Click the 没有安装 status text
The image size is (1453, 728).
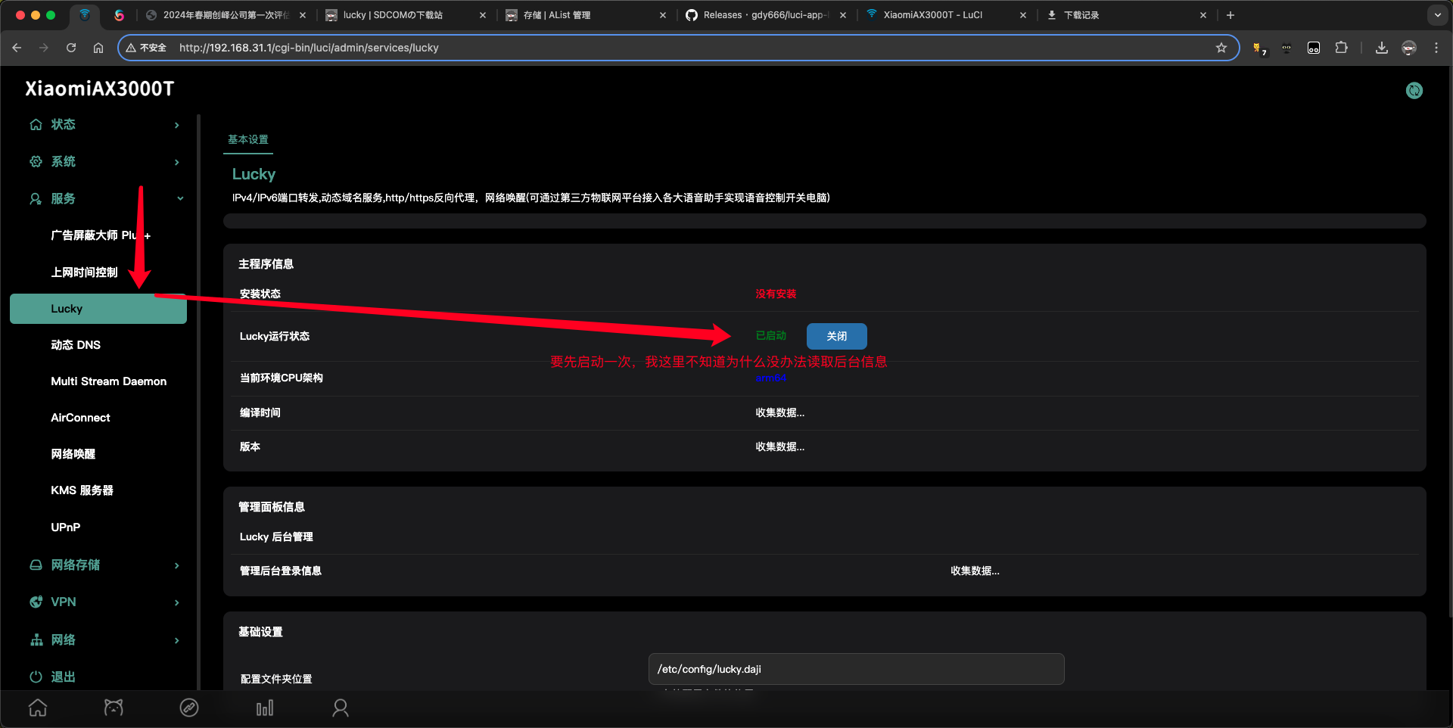(x=776, y=294)
